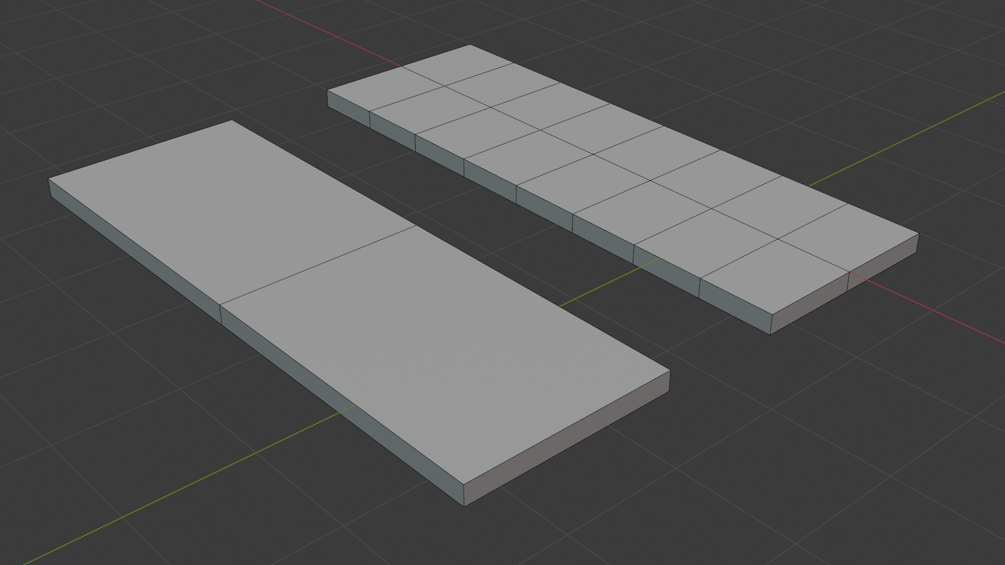Click nearest bottom corner vertex of large slab
1005x565 pixels.
[x=464, y=506]
